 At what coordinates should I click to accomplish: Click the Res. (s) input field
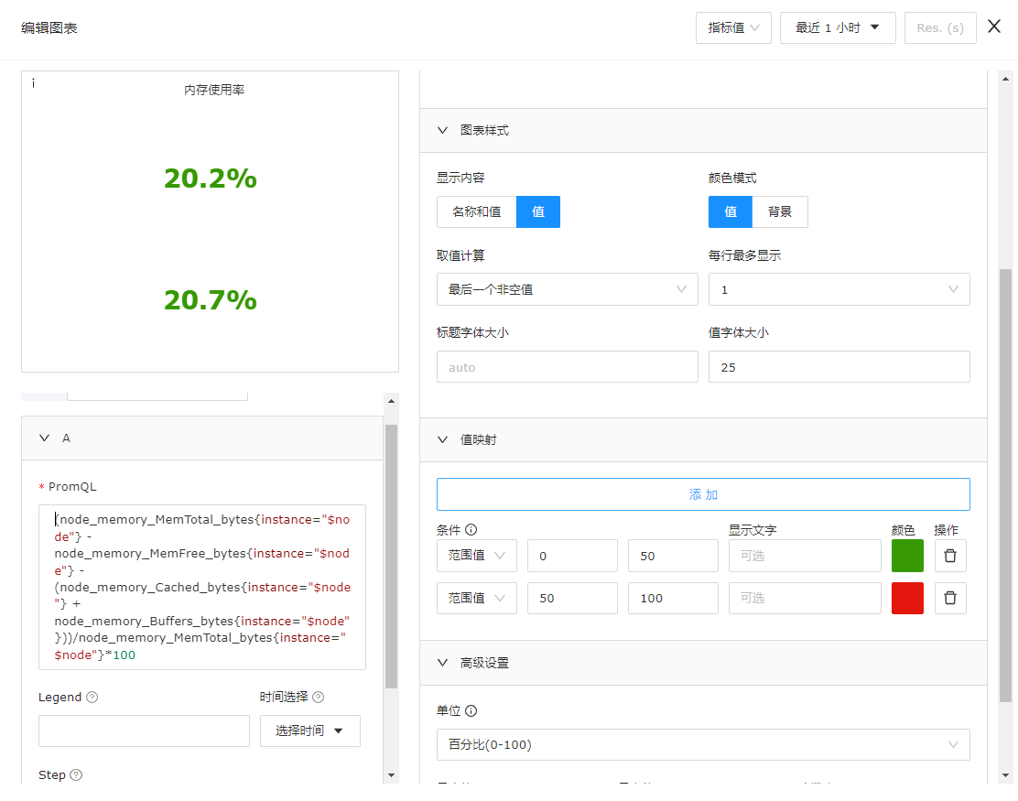click(940, 27)
